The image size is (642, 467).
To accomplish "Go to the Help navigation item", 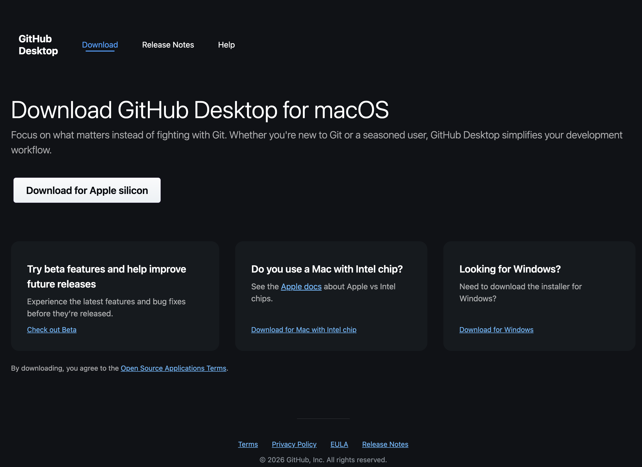I will (226, 45).
